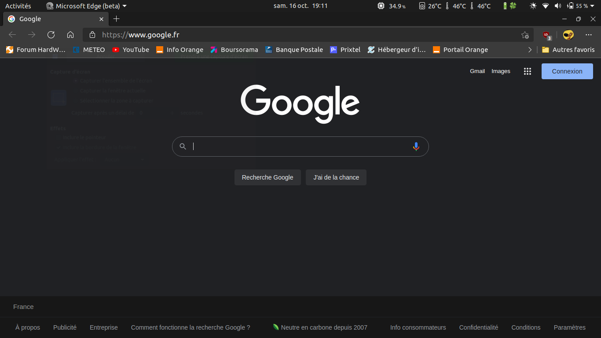601x338 pixels.
Task: Open the Hébergeur d'i... bookmark
Action: (x=397, y=50)
